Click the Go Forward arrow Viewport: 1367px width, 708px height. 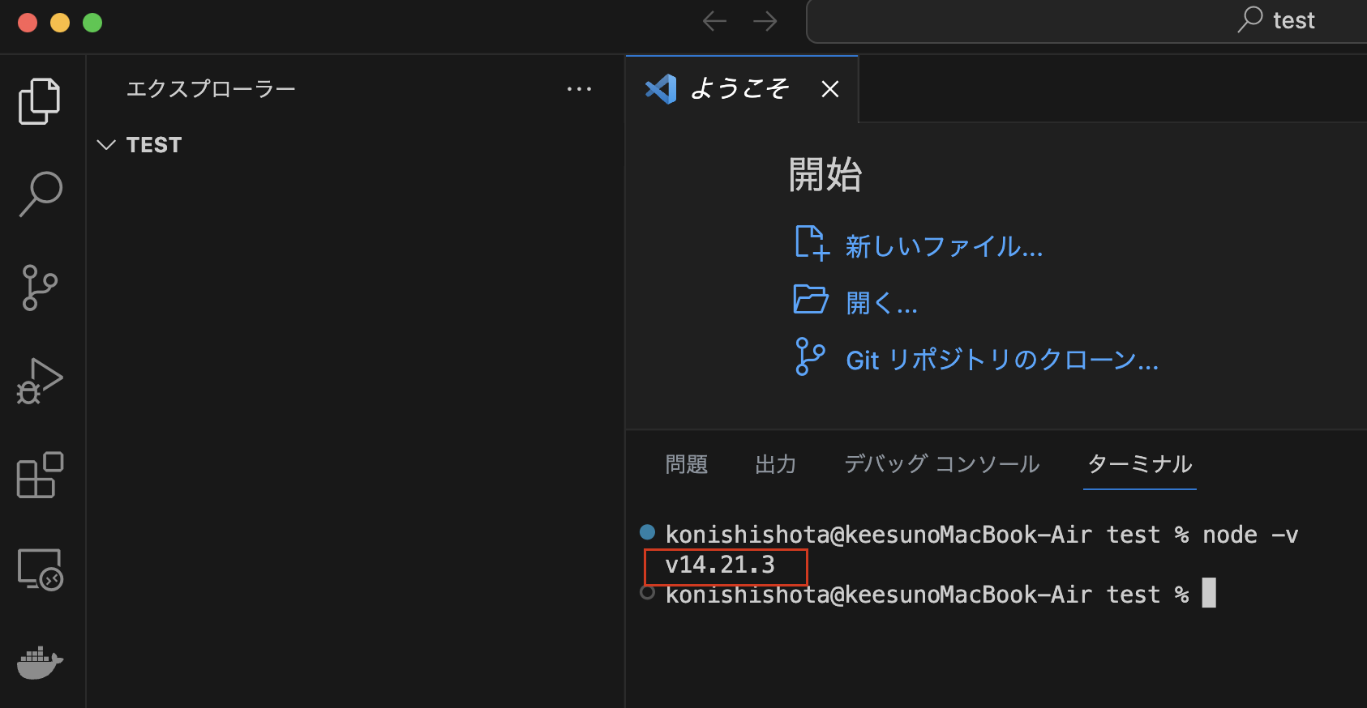tap(765, 21)
